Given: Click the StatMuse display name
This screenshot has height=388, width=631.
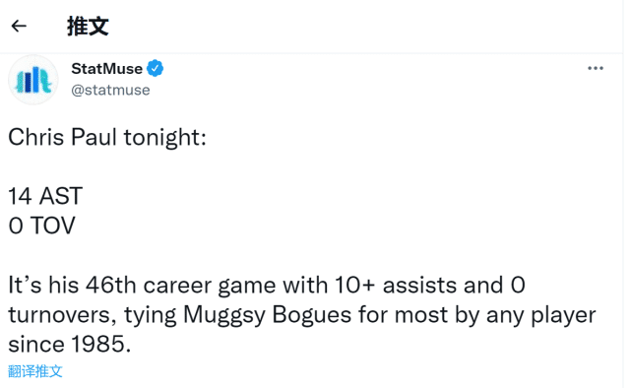Looking at the screenshot, I should pos(106,69).
